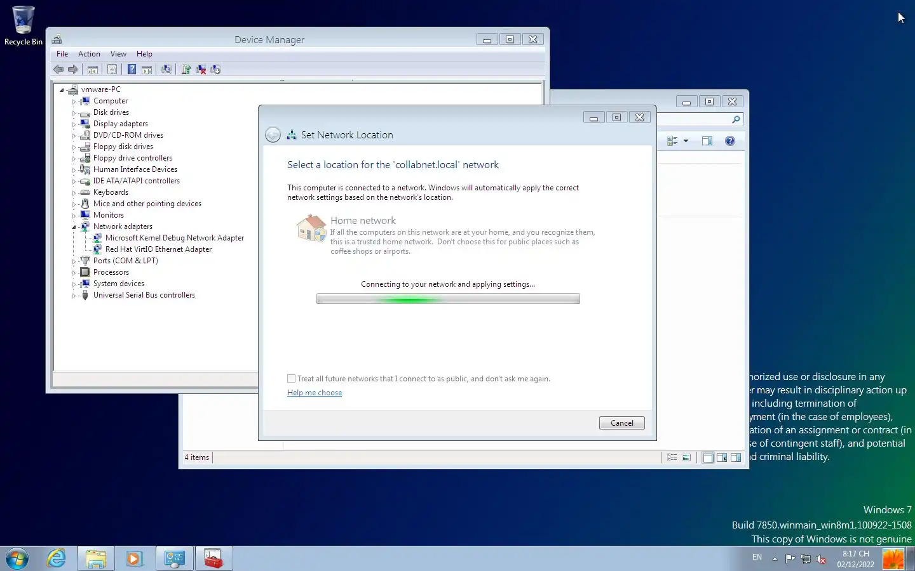Open the Help me choose link

click(315, 393)
